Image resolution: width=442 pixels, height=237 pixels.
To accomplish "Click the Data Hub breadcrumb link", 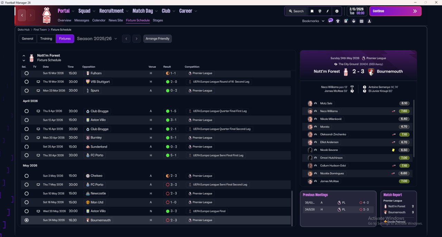I will [24, 30].
